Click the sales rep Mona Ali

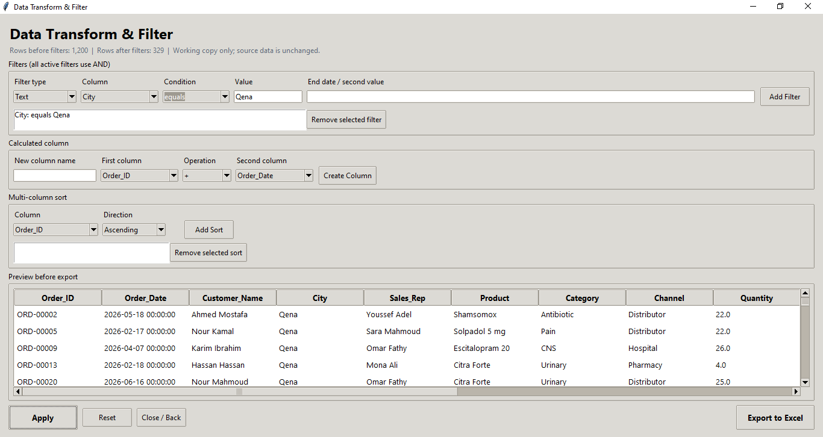click(x=382, y=365)
